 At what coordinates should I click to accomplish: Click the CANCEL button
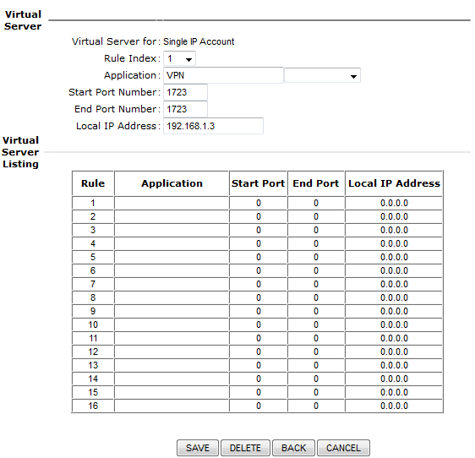pyautogui.click(x=343, y=448)
